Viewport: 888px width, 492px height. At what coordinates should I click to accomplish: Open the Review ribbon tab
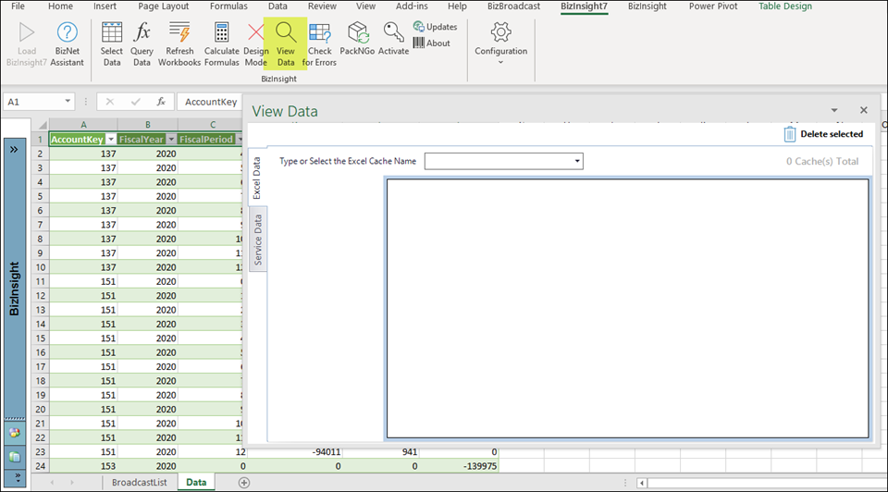[322, 6]
